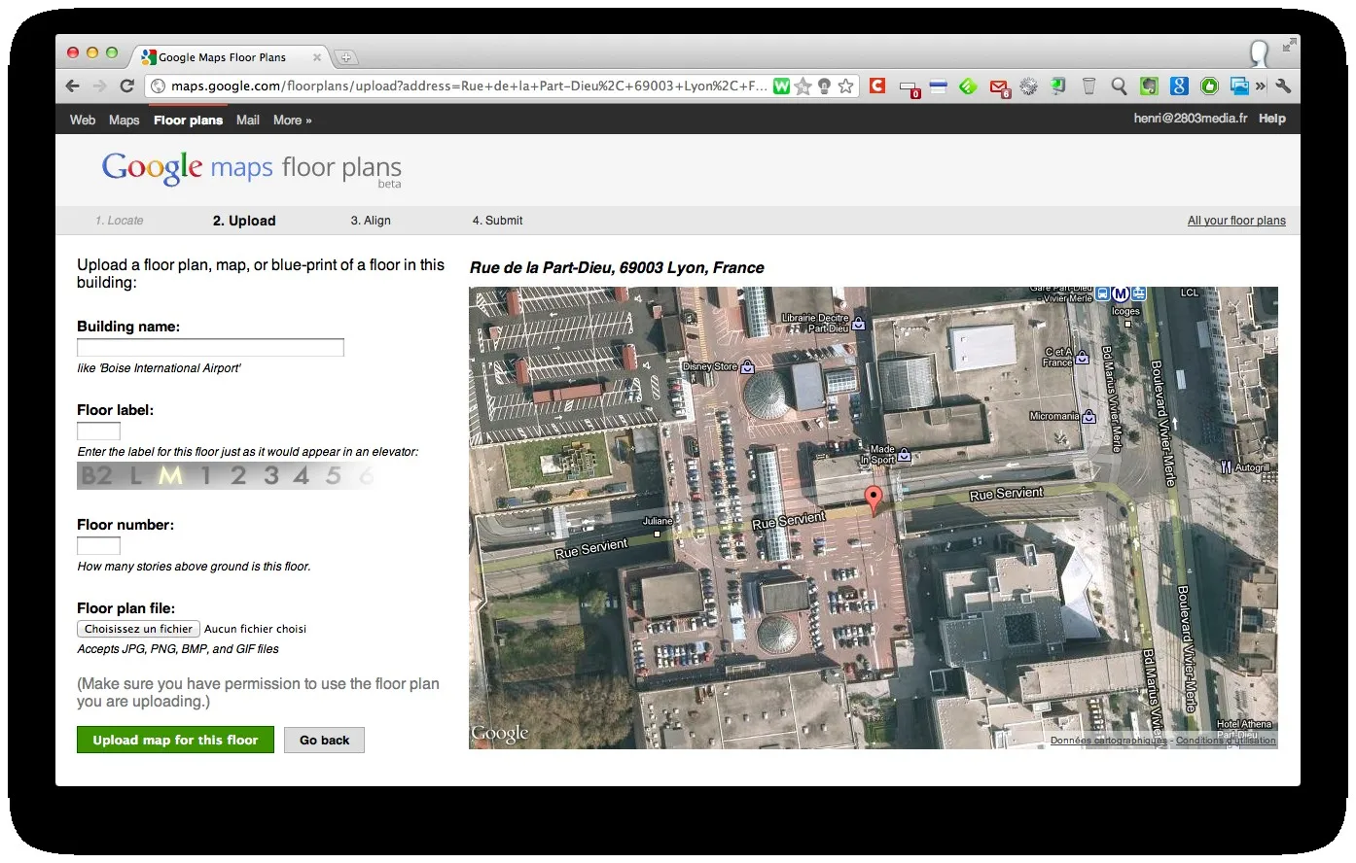Click the trash can extension icon

[x=1089, y=86]
